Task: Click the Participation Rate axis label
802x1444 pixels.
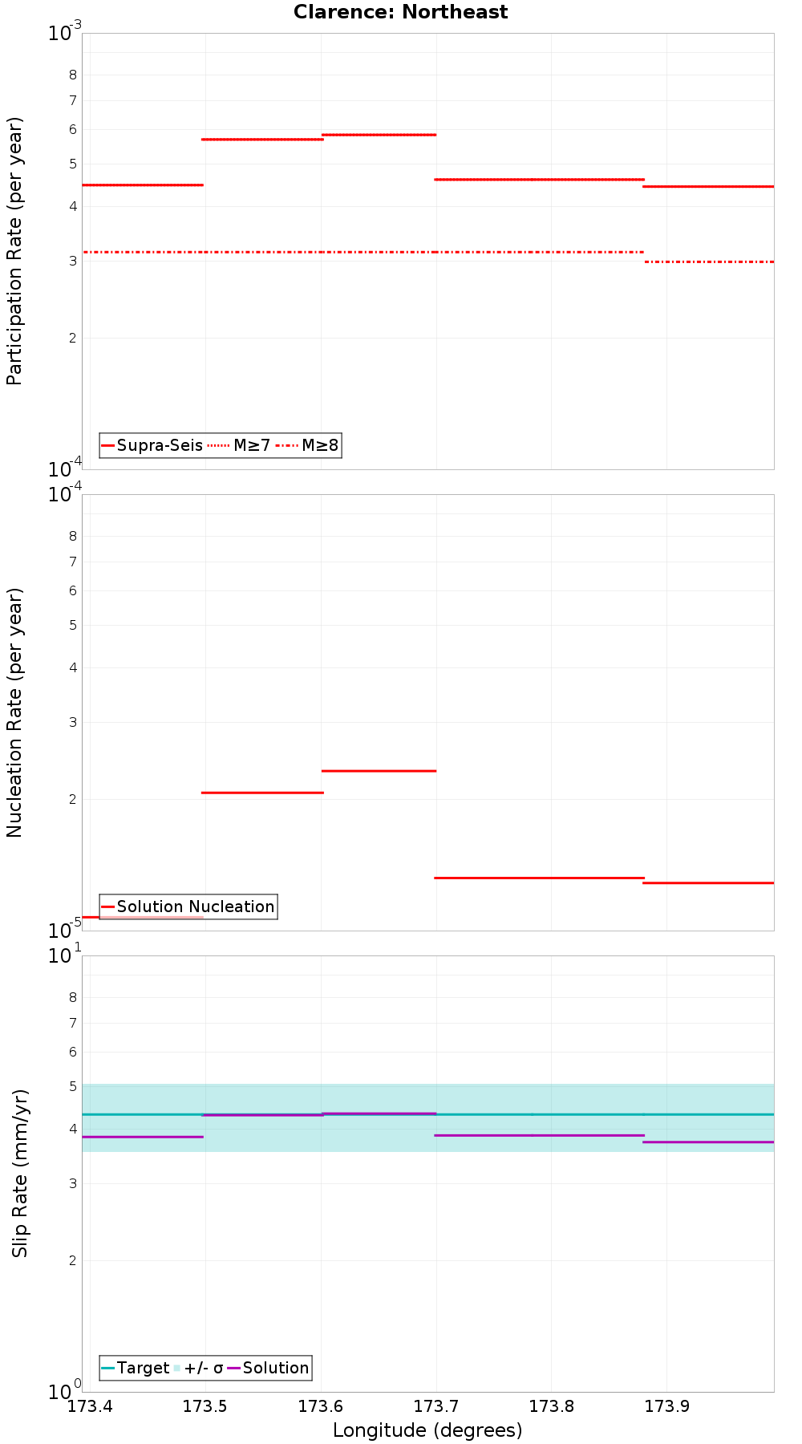Action: coord(15,251)
